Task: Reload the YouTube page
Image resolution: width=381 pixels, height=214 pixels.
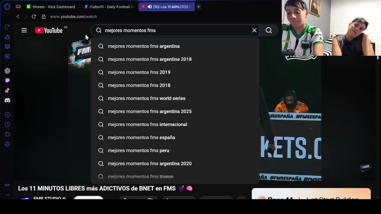Action: [x=34, y=17]
